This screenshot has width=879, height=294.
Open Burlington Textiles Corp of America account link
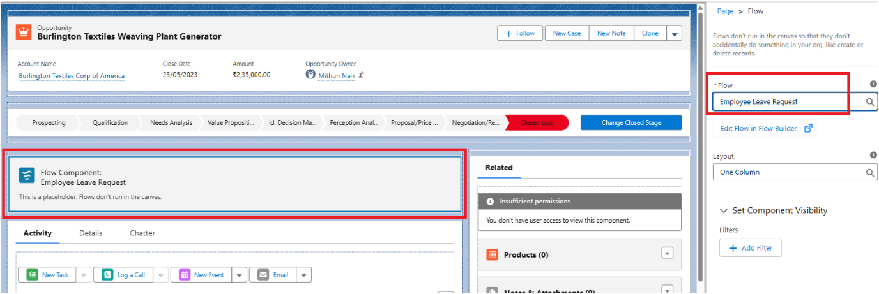[x=72, y=75]
